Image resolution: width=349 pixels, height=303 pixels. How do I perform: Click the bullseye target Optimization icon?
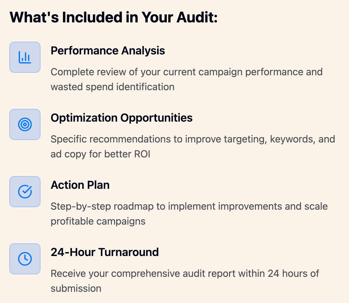pyautogui.click(x=25, y=124)
